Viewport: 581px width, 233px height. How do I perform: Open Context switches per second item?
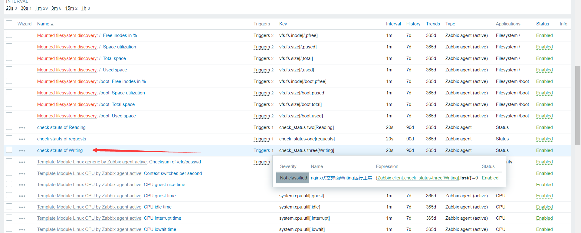point(173,173)
